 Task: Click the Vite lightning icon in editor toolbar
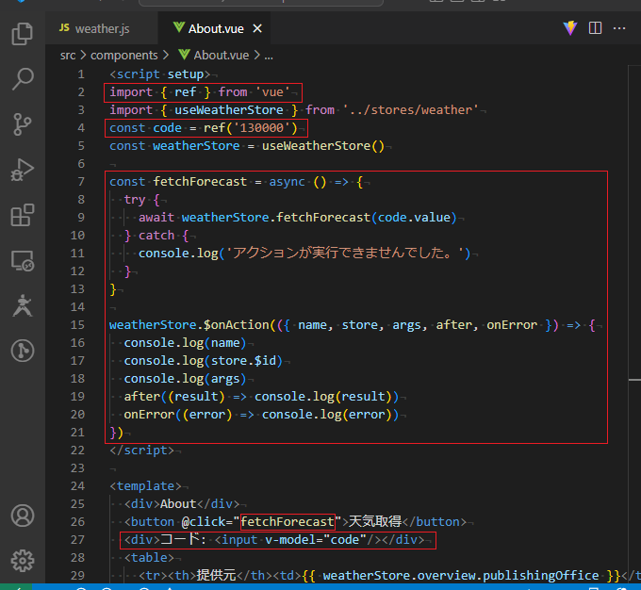coord(570,28)
